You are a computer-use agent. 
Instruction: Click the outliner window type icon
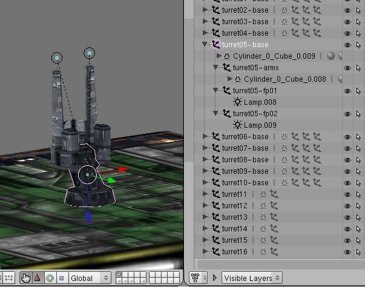point(196,278)
